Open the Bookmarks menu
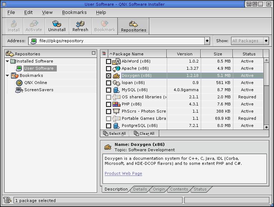Viewport: 274px width, 207px height. click(x=74, y=12)
